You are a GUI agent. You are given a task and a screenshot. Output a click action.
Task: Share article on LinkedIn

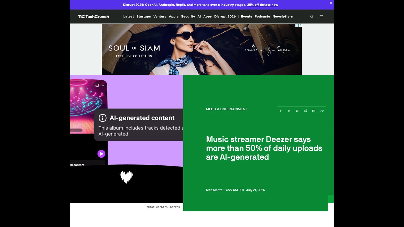click(297, 111)
